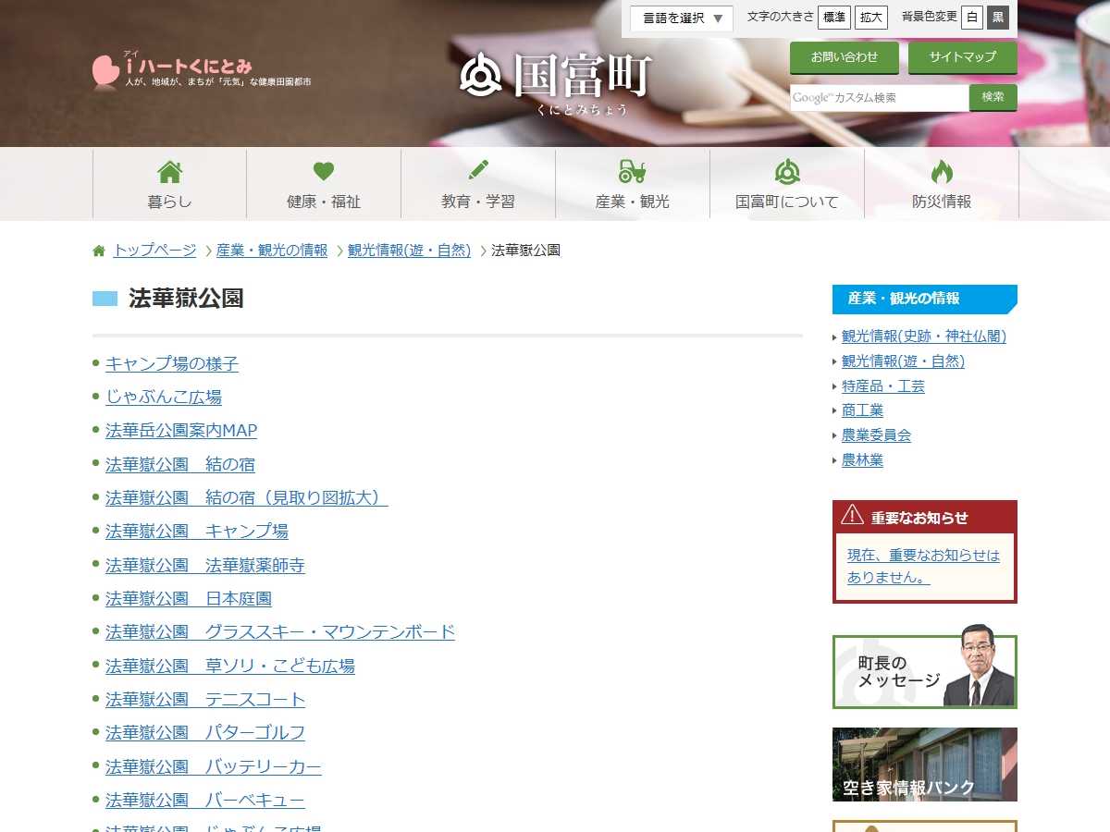Open the 法華嶽公園 法華嶽薬師寺 link

[x=205, y=565]
